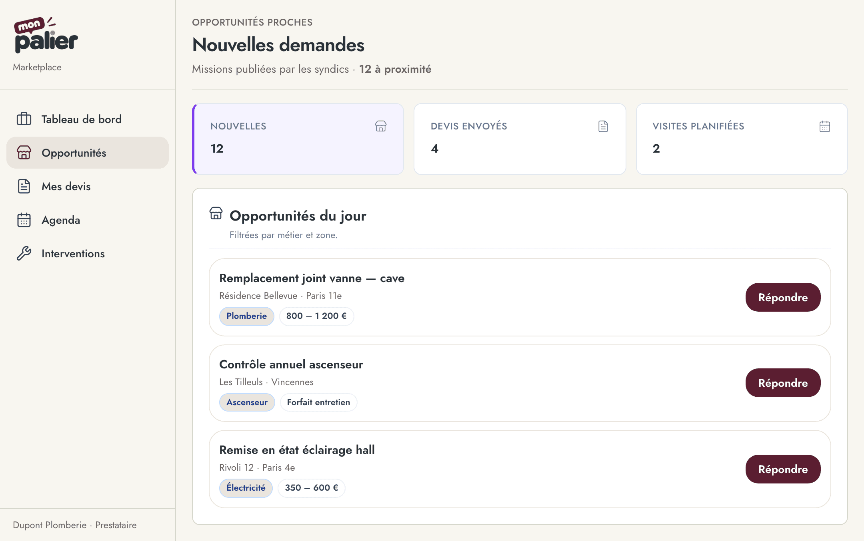The image size is (864, 541).
Task: Select the Opportunités menu item
Action: point(88,152)
